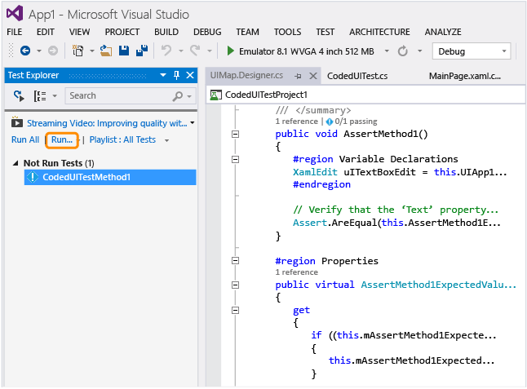Switch to the MainPage.xaml.cs tab
This screenshot has height=389, width=527.
click(x=465, y=77)
